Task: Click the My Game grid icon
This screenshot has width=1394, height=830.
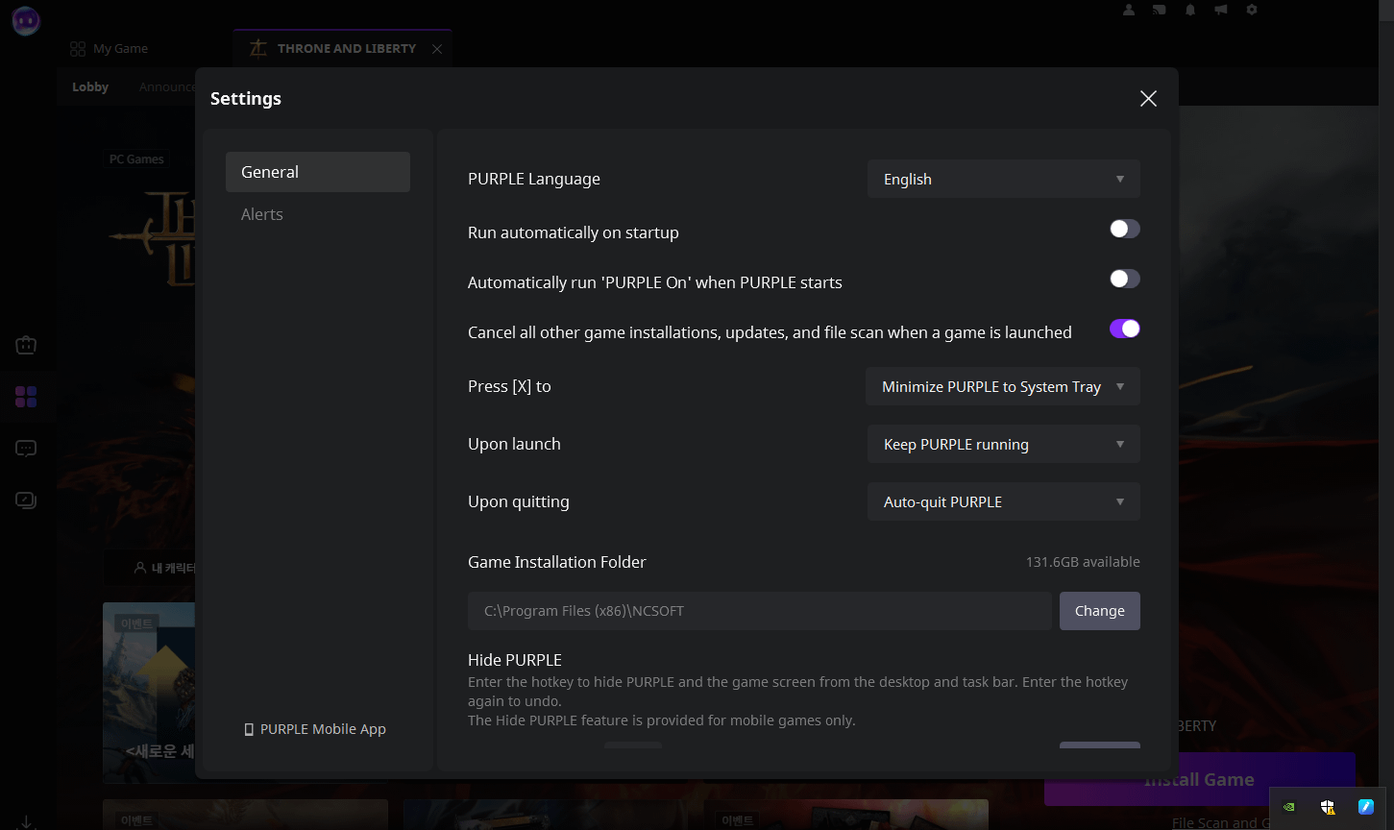Action: (78, 48)
